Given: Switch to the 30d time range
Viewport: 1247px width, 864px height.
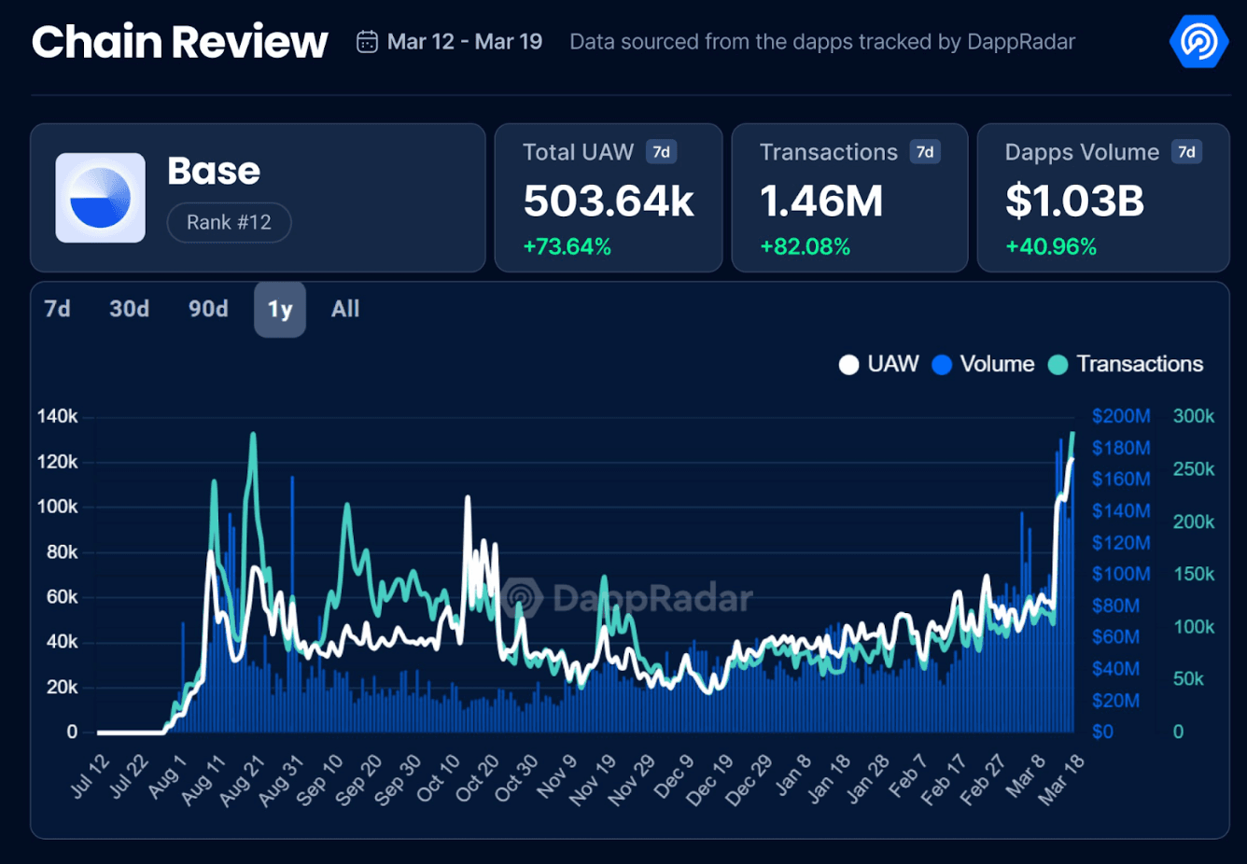Looking at the screenshot, I should 129,309.
